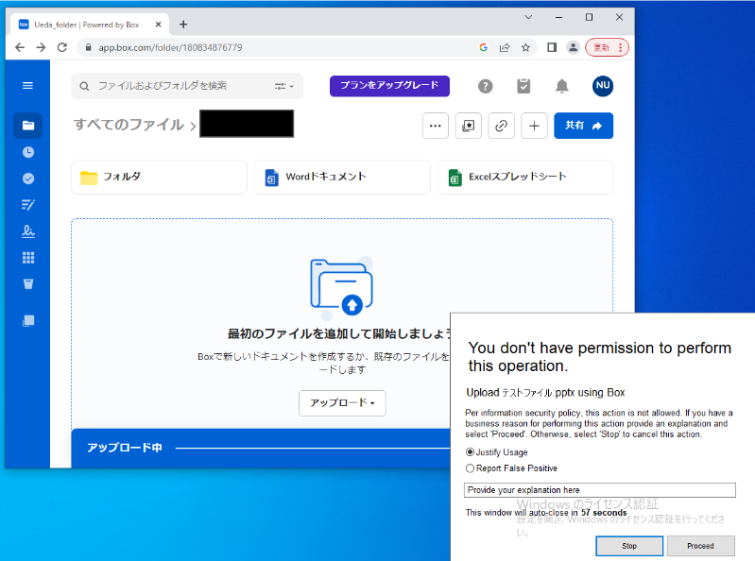
Task: Create new Wordドキュメント
Action: (x=342, y=177)
